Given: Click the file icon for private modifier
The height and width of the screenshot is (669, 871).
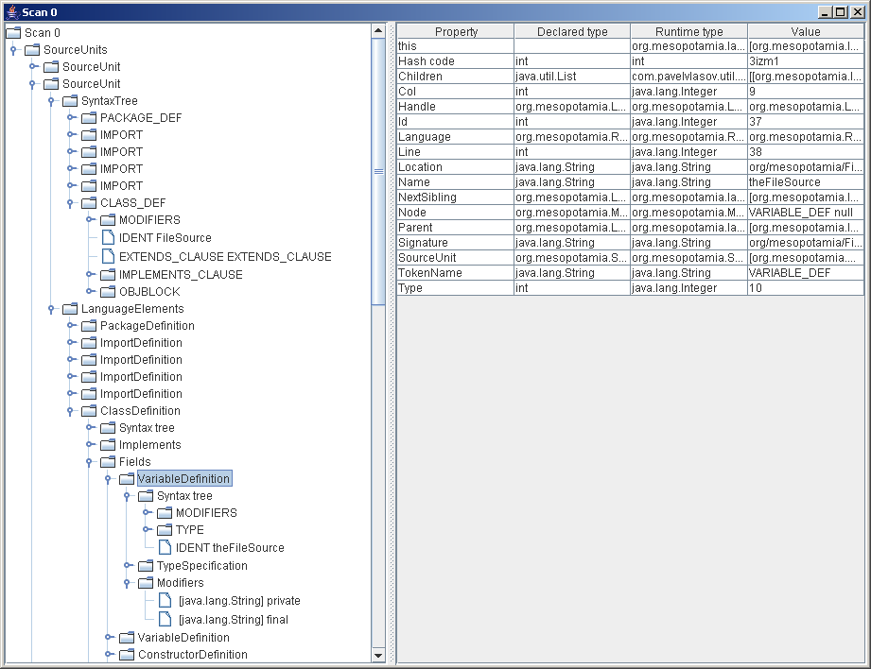Looking at the screenshot, I should [x=165, y=601].
